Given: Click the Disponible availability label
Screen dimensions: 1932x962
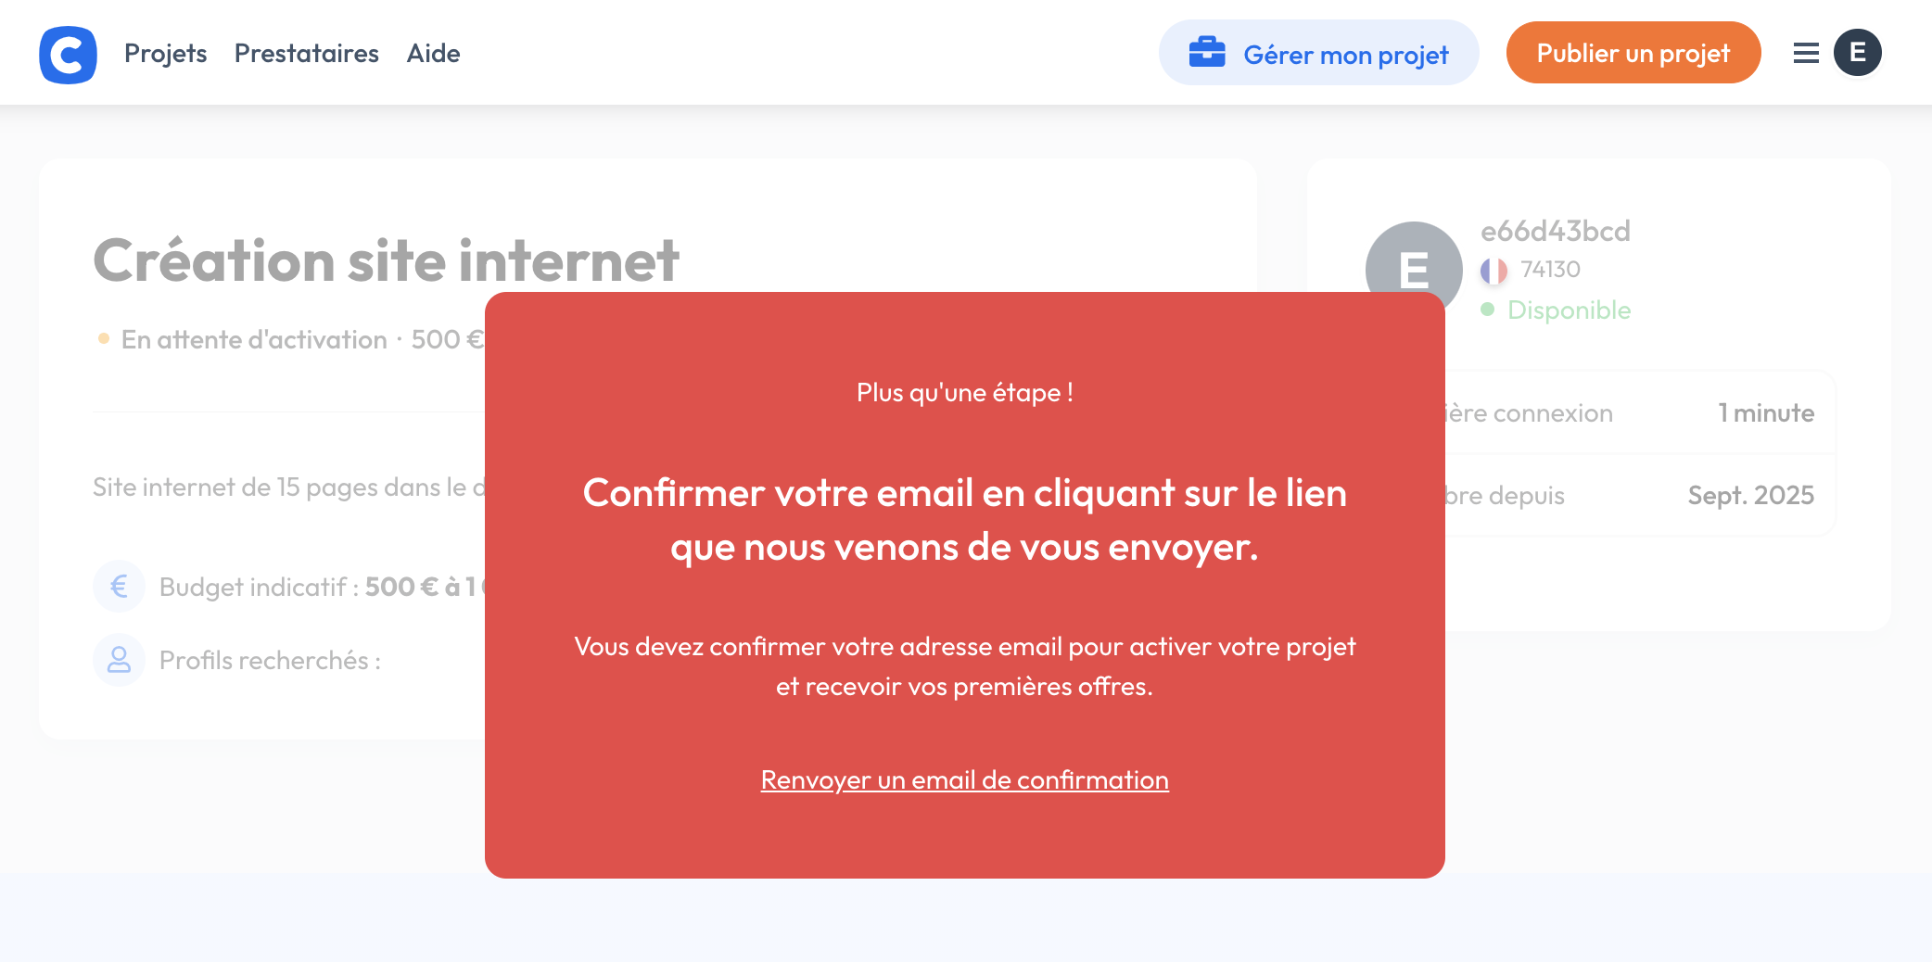Looking at the screenshot, I should click(1569, 310).
